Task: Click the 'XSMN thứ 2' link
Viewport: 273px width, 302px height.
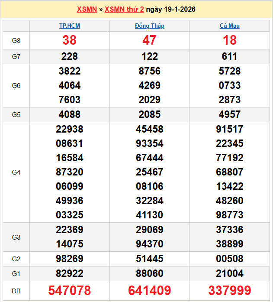Action: tap(124, 10)
